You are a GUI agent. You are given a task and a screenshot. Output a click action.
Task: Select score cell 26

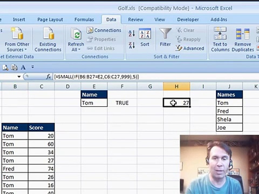click(41, 177)
